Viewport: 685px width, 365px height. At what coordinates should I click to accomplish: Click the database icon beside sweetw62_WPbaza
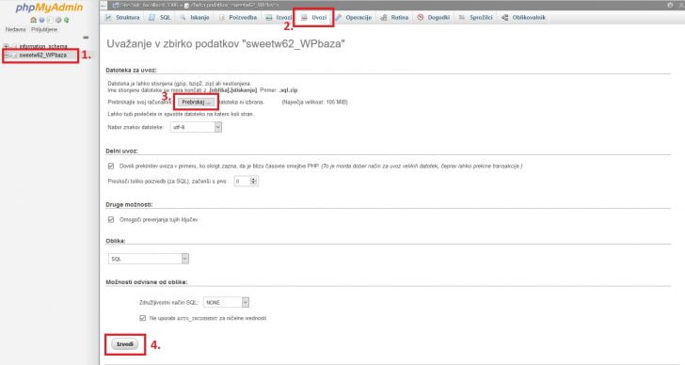(14, 56)
